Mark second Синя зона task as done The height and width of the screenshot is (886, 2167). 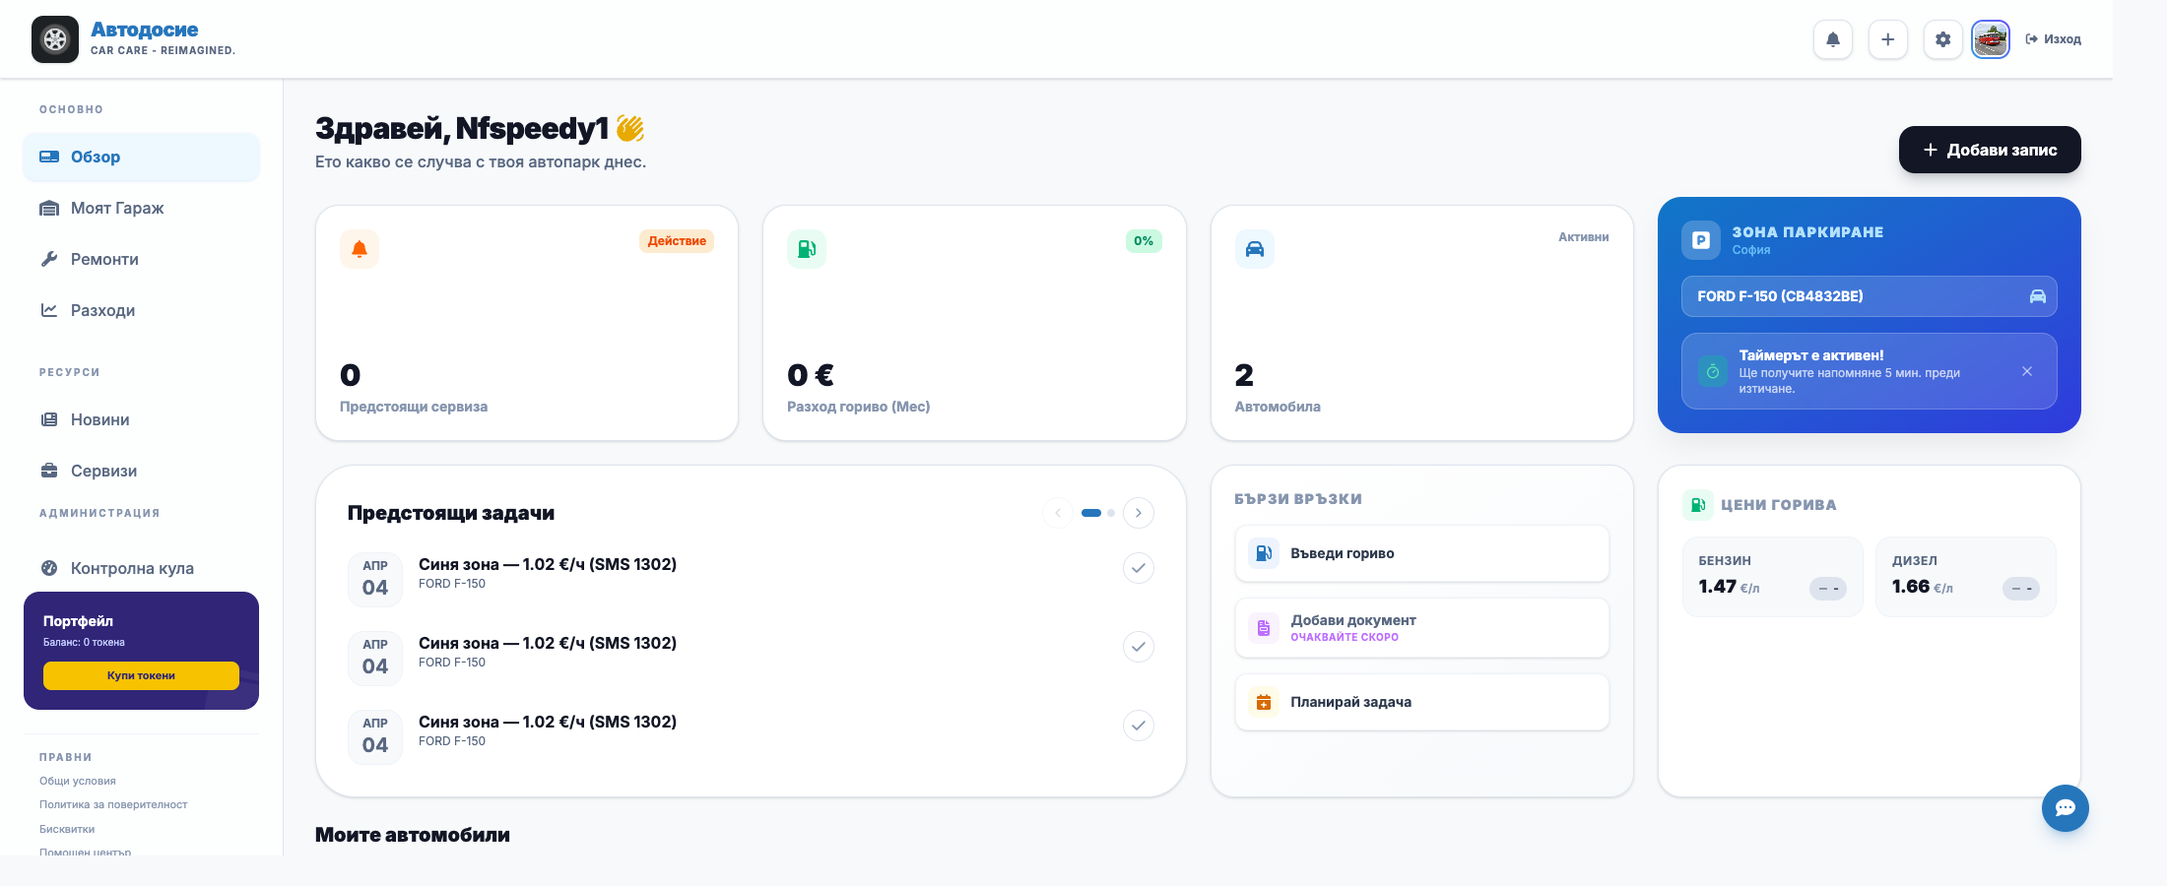point(1139,647)
